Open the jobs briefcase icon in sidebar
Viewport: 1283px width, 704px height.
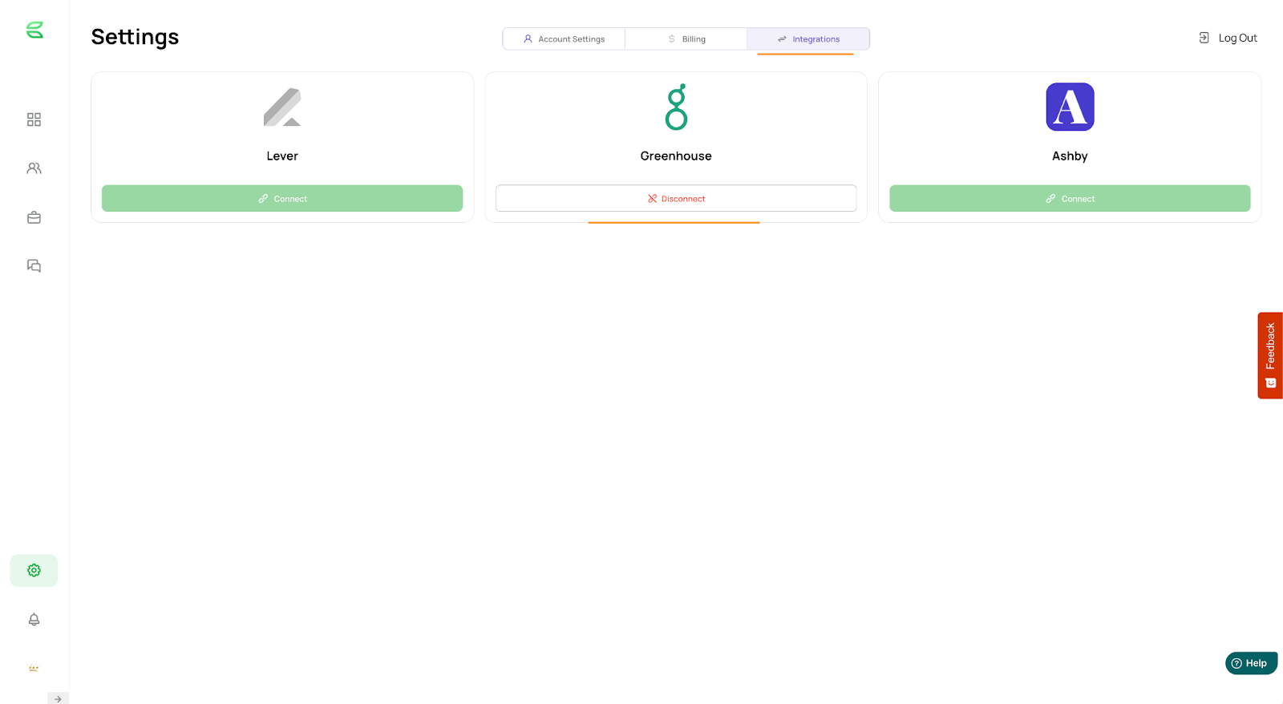[x=34, y=217]
